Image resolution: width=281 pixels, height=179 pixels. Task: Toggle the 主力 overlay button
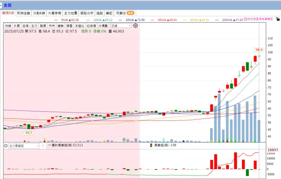click(34, 26)
